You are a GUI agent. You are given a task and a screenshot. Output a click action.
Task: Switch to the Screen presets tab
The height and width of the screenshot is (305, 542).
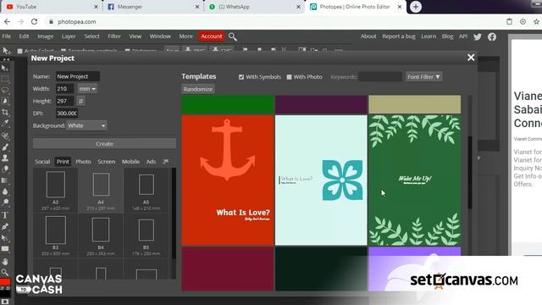(106, 162)
